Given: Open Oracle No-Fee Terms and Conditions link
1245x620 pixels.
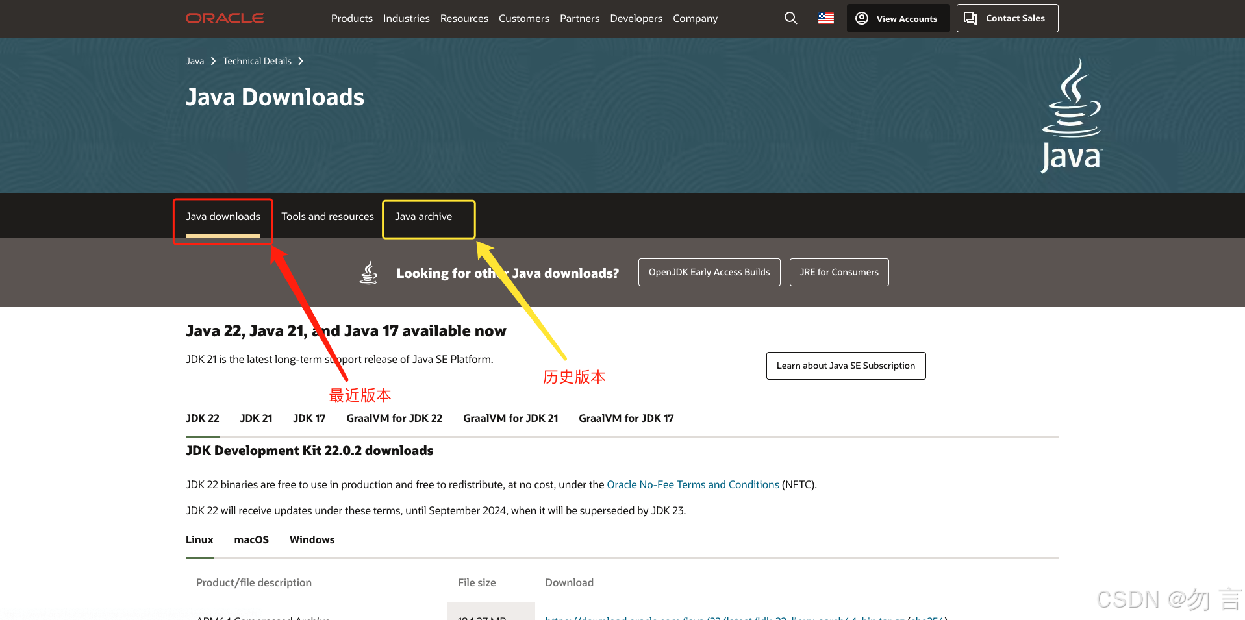Looking at the screenshot, I should pos(693,485).
